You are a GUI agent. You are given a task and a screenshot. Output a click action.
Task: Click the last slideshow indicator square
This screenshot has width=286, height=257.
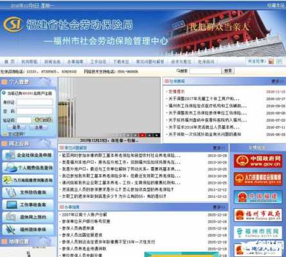pyautogui.click(x=157, y=135)
